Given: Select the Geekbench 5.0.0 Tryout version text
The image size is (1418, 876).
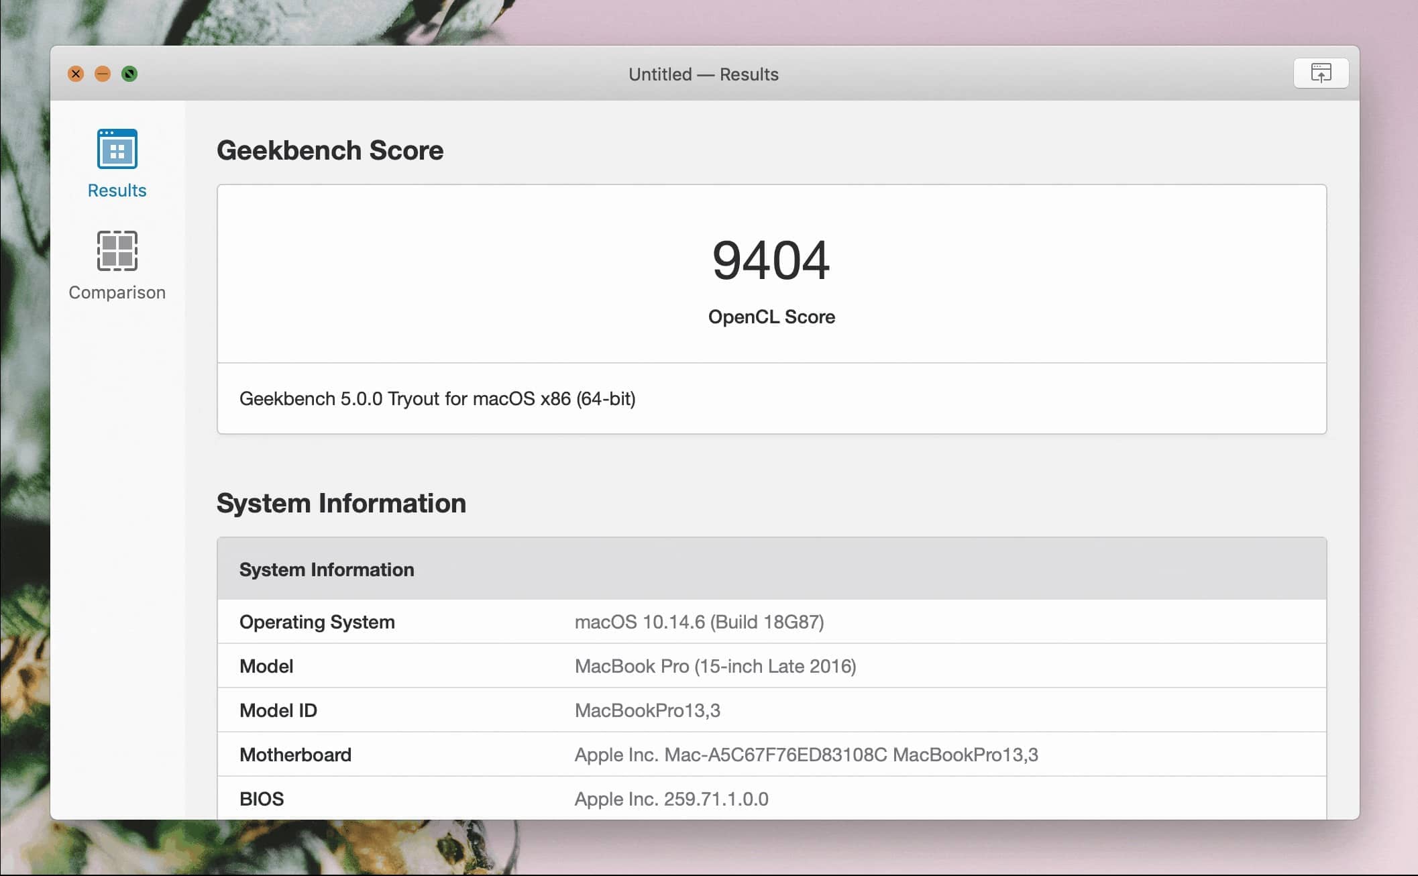Looking at the screenshot, I should (437, 398).
